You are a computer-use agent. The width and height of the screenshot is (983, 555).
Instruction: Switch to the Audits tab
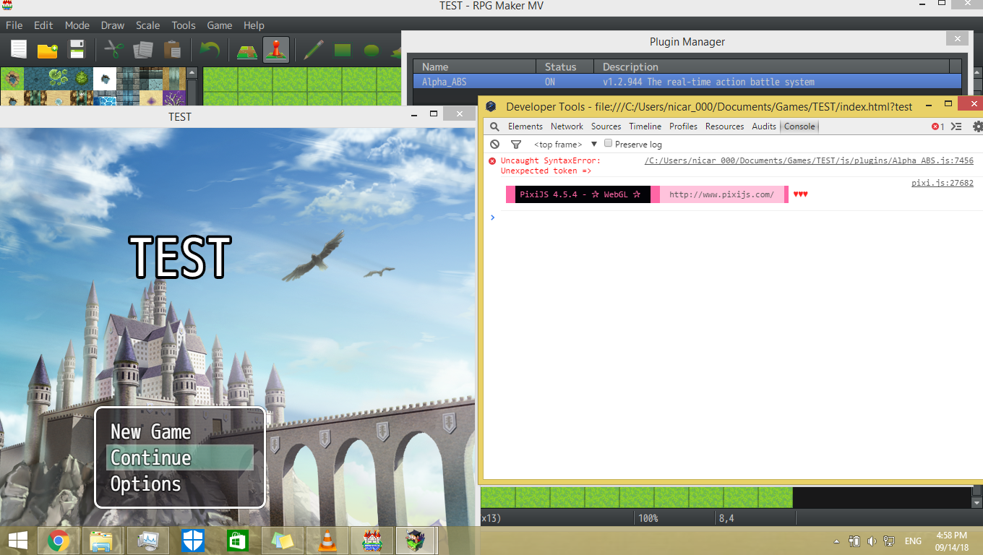pos(764,126)
